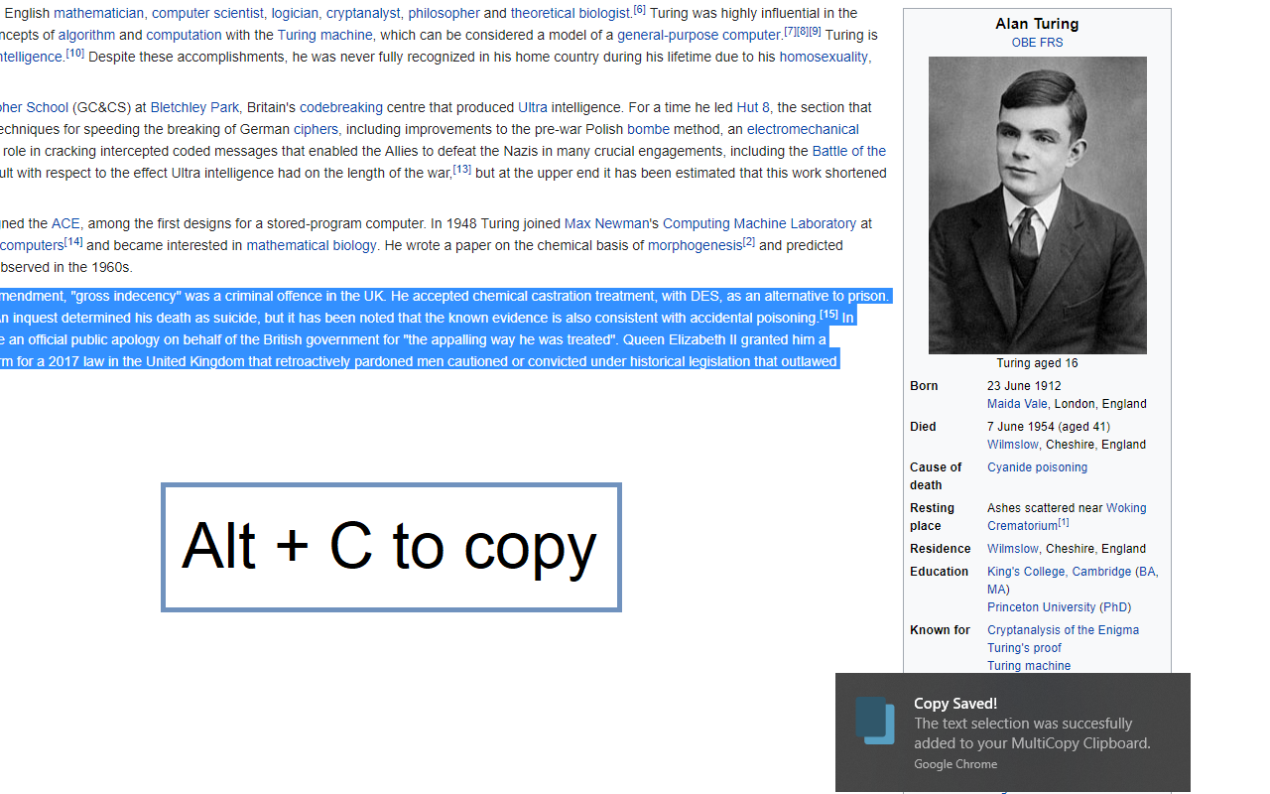Open the 'Copy Saved!' notification
This screenshot has height=794, width=1270.
(x=1013, y=732)
